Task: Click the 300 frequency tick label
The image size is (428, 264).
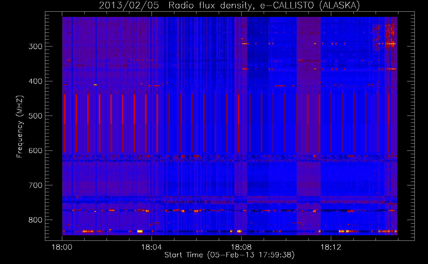Action: coord(35,46)
